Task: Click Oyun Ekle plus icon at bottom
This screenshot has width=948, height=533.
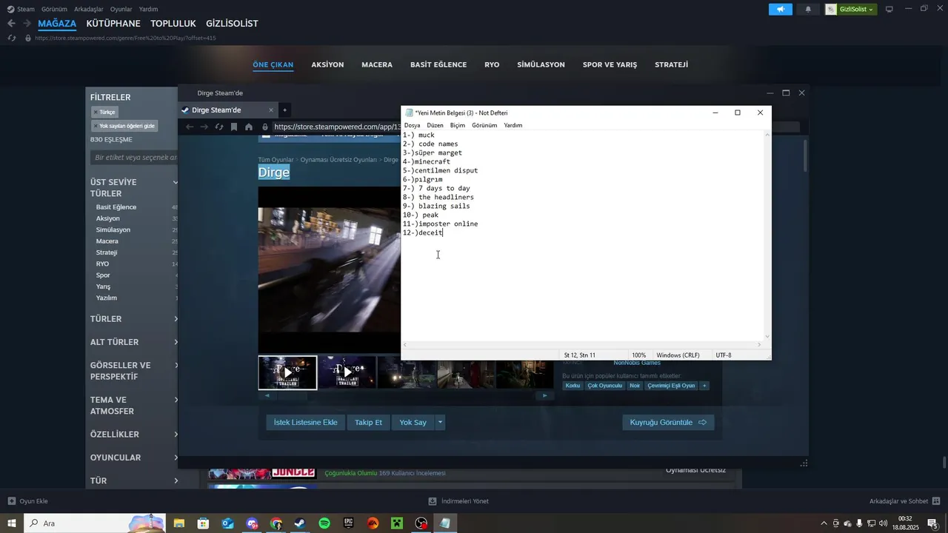Action: tap(11, 501)
